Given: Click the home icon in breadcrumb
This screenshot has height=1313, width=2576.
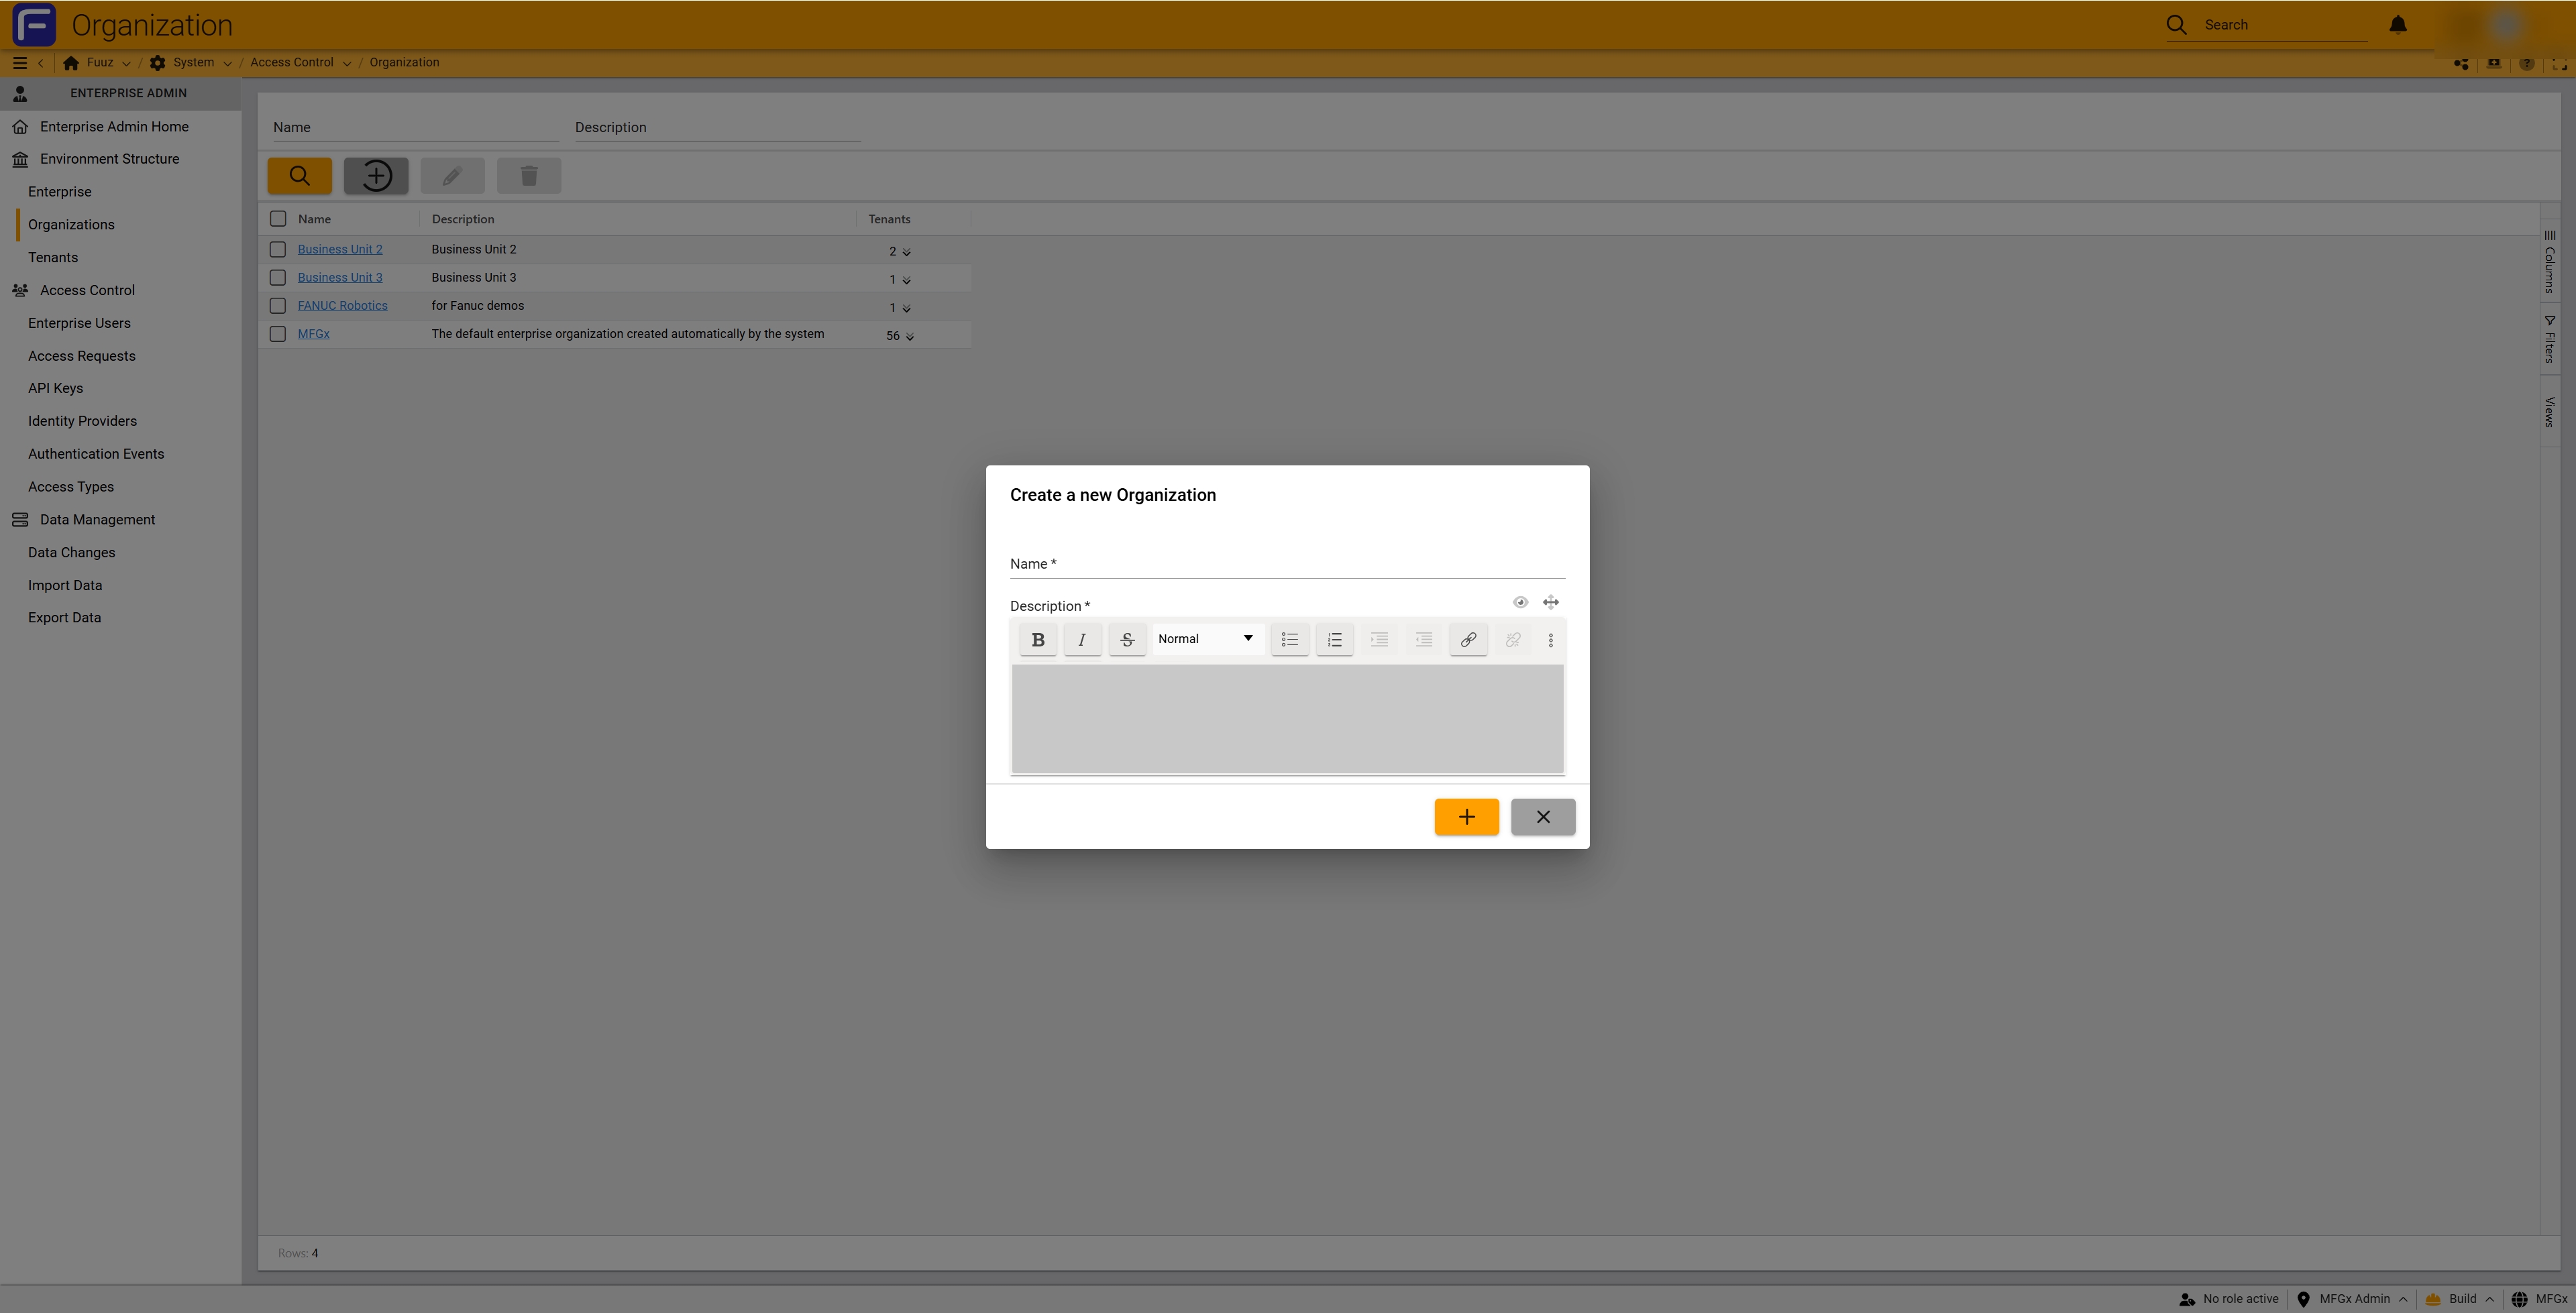Looking at the screenshot, I should pos(71,62).
